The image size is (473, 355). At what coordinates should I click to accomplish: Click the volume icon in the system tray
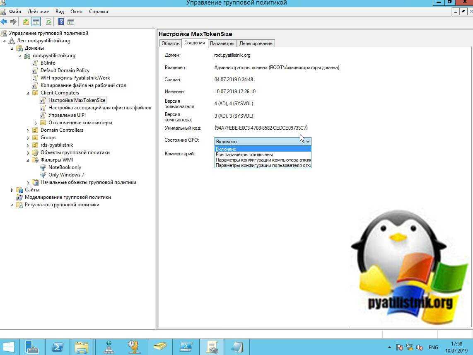point(419,347)
